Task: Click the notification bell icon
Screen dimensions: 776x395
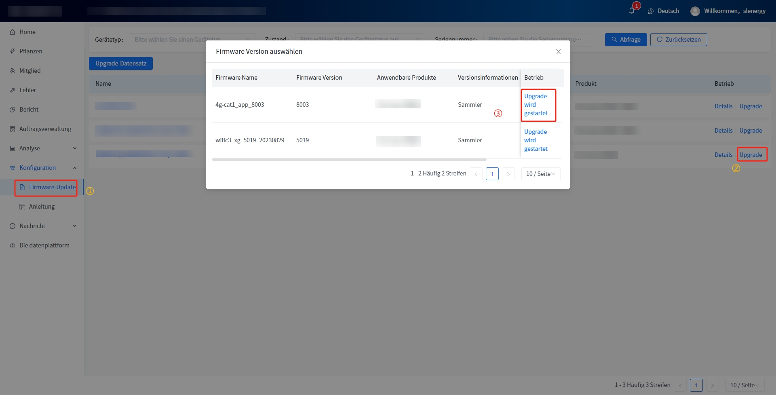Action: tap(632, 11)
